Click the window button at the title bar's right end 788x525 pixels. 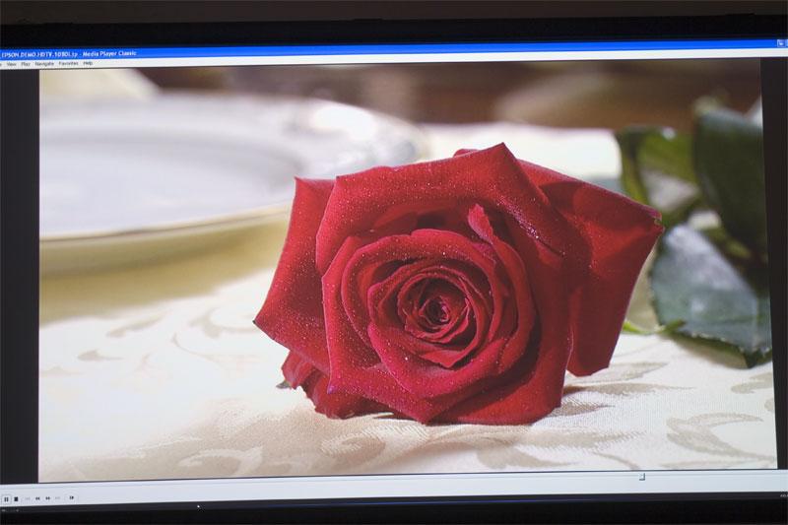pyautogui.click(x=782, y=43)
